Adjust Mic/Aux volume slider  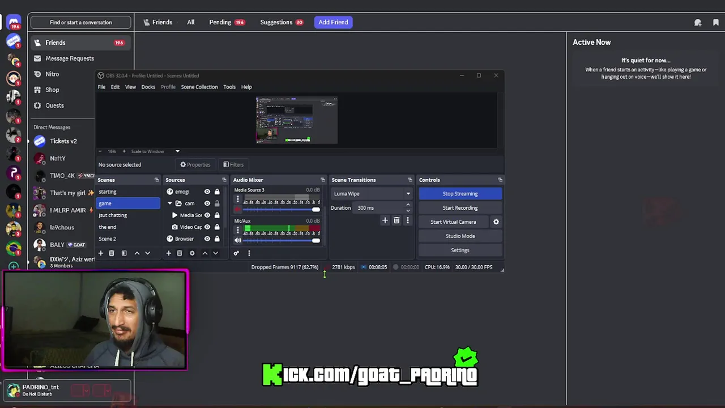[282, 240]
